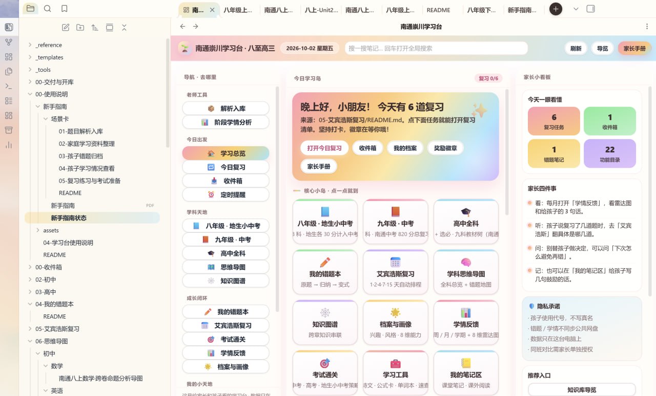Click the purple 功能目录 stat tile

609,154
